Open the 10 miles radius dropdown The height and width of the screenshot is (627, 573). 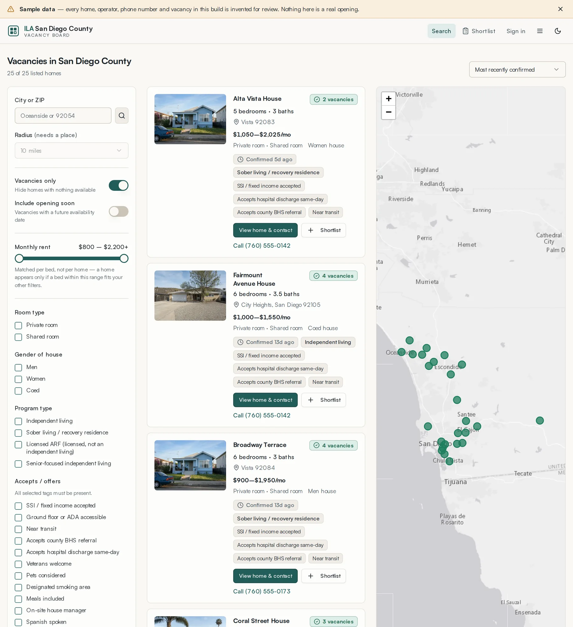(71, 151)
